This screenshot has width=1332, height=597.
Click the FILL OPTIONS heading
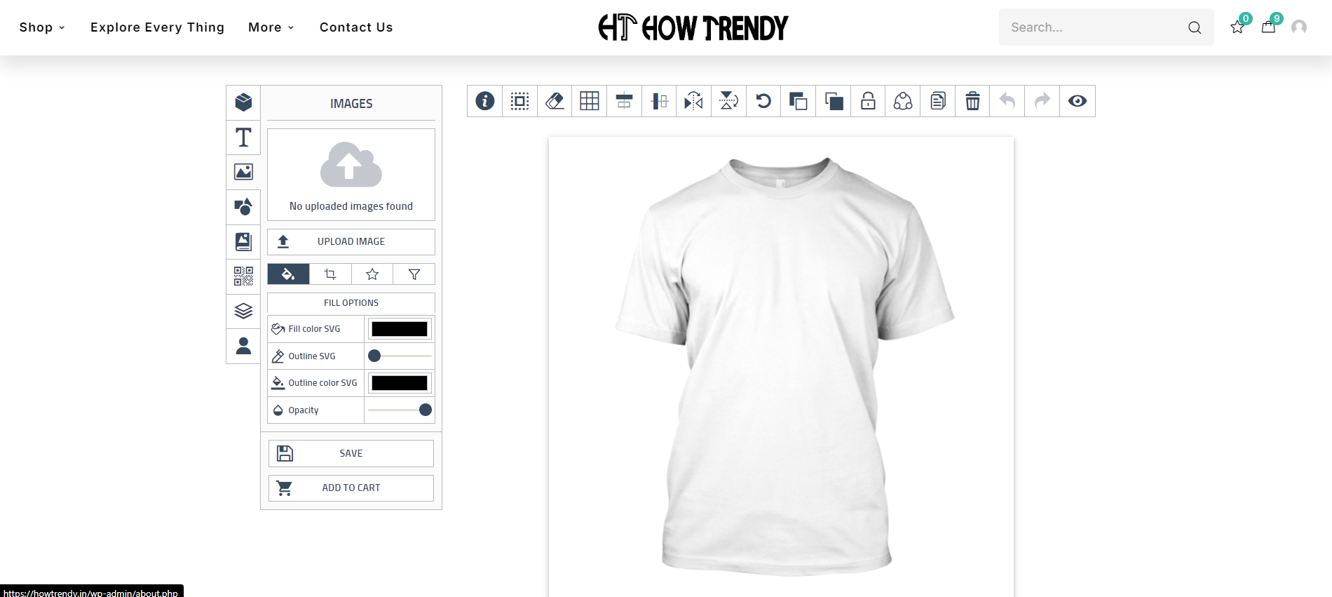(x=351, y=303)
